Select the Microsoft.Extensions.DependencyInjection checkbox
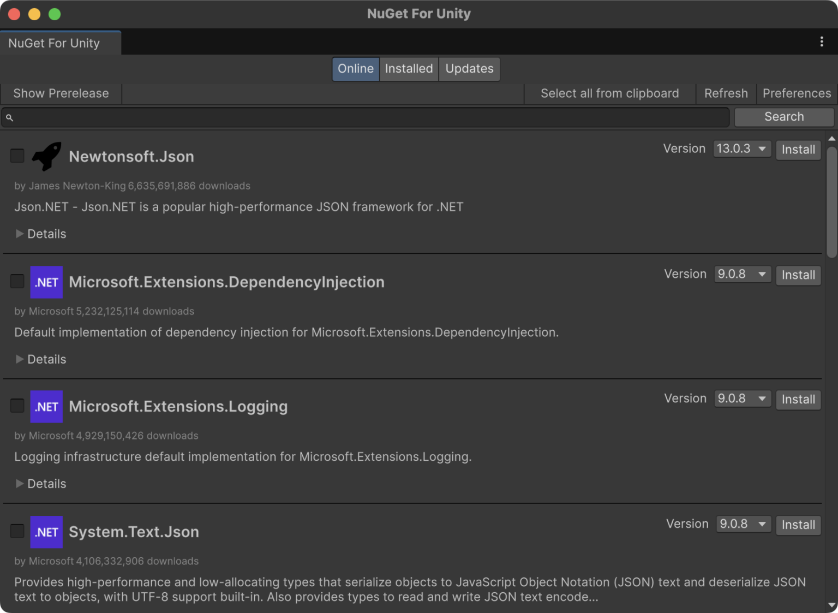Viewport: 838px width, 613px height. [17, 281]
